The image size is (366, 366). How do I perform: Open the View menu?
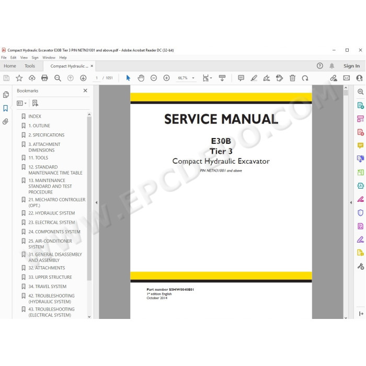tap(24, 58)
